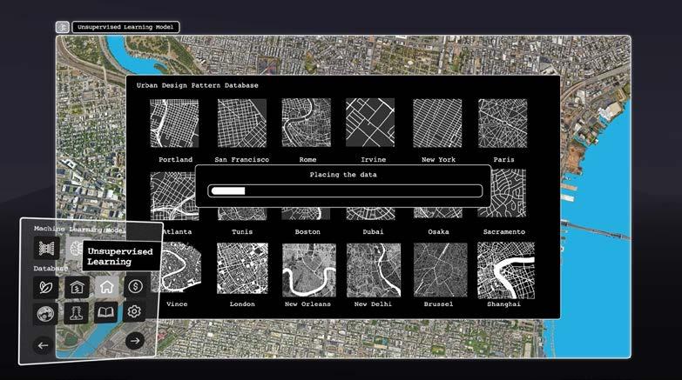Click the Urban Design Pattern Database heading
682x380 pixels.
(198, 85)
